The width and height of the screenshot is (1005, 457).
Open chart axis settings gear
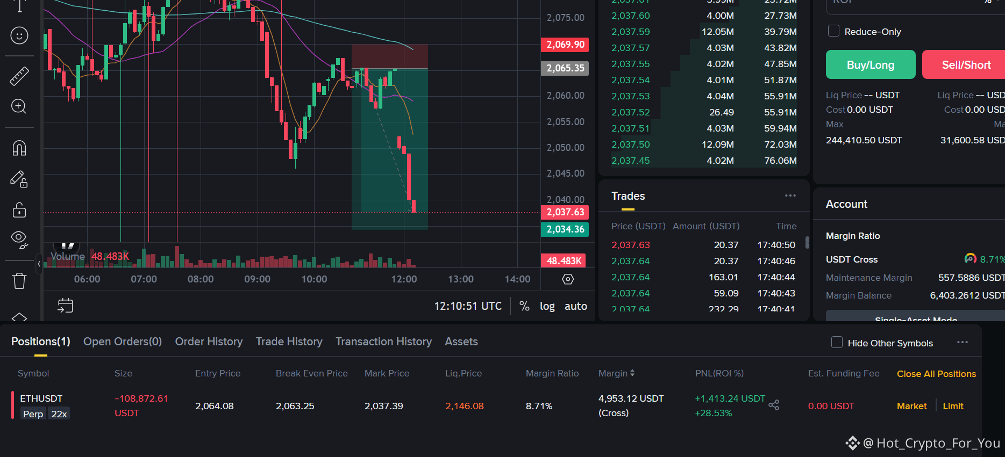click(x=568, y=279)
